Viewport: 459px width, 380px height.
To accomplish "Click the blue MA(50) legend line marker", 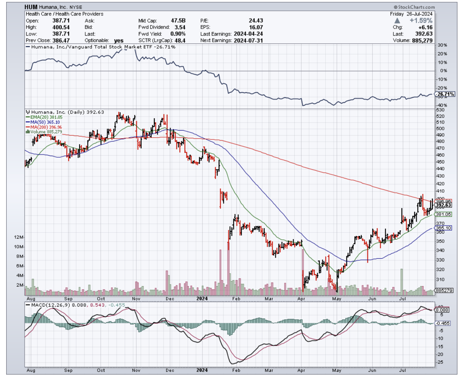I will point(27,122).
